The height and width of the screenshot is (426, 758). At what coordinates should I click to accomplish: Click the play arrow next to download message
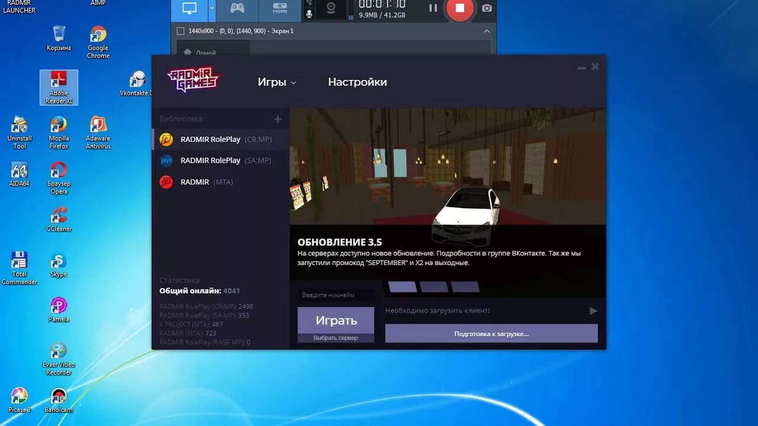[593, 311]
